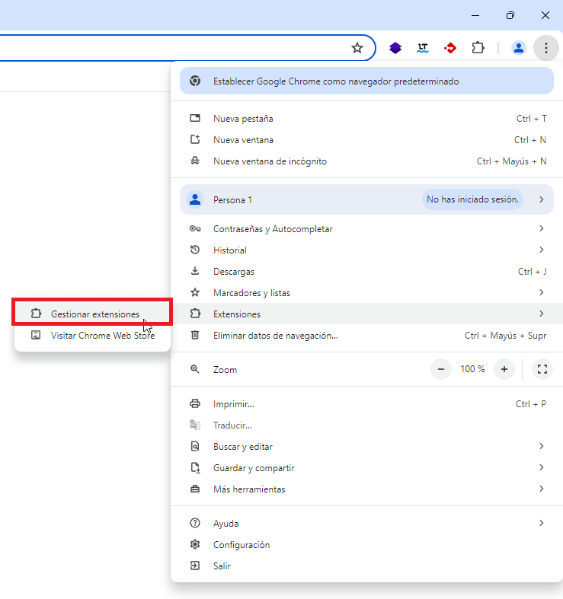Toggle fullscreen mode icon next to zoom
The width and height of the screenshot is (563, 599).
point(542,369)
